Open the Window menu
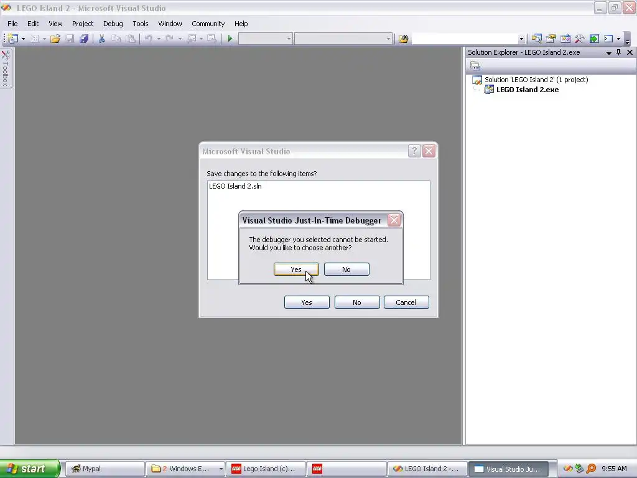Screen dimensions: 637x478 pyautogui.click(x=170, y=24)
